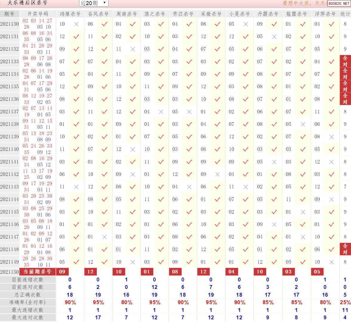Image resolution: width=351 pixels, height=322 pixels.
Task: Click the X mark for 浮萍杀号 in row 2021144
Action: click(332, 199)
